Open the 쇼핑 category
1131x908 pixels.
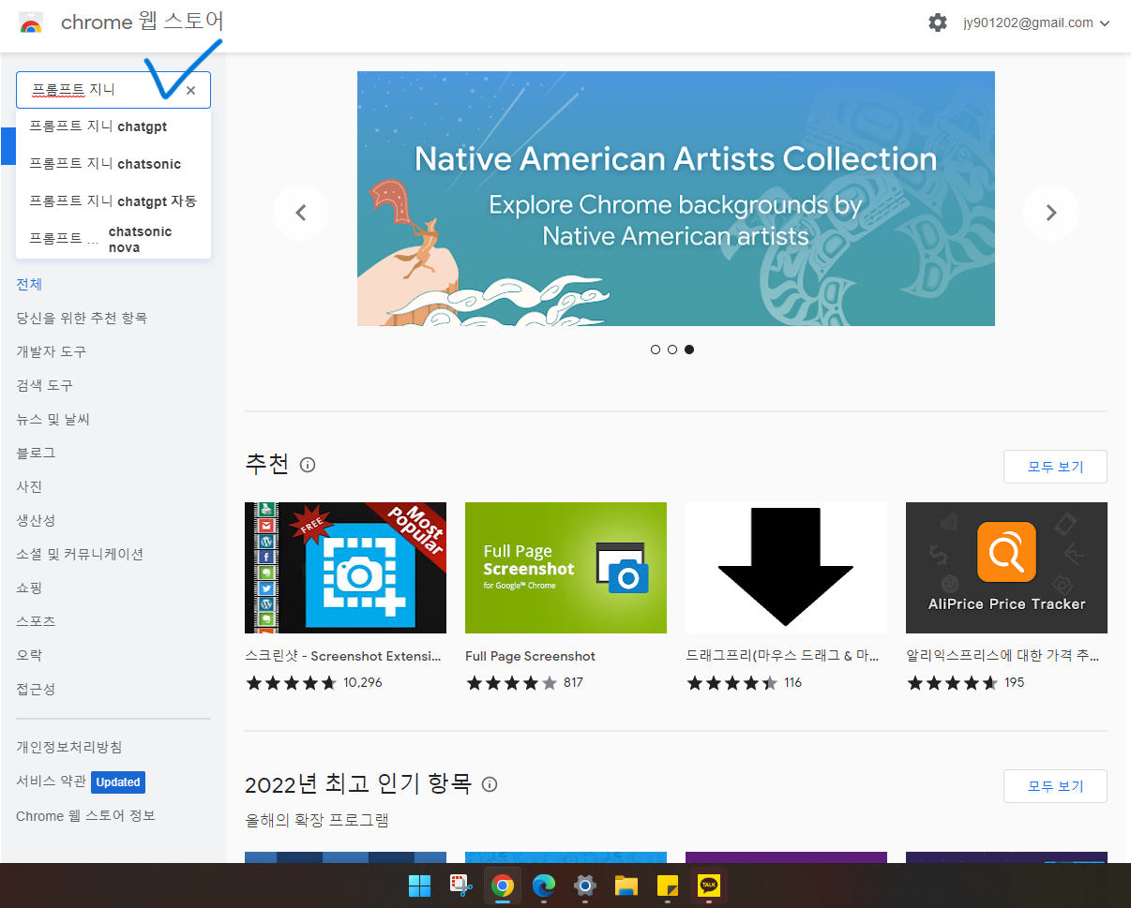29,588
